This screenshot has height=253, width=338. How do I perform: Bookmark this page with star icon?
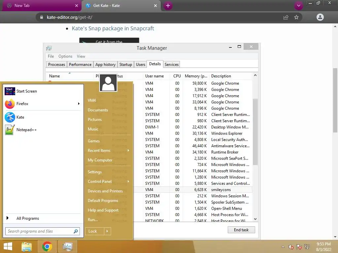[296, 17]
